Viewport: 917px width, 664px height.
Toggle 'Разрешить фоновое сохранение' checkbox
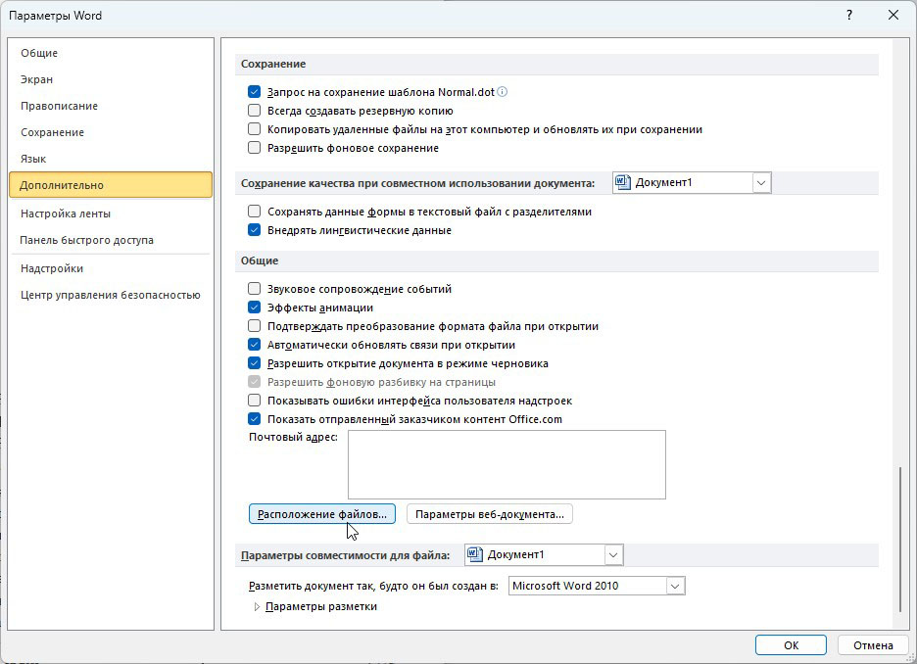255,148
